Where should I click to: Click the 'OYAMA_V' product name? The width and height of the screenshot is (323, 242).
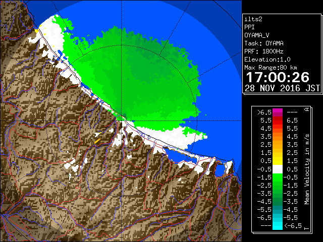pyautogui.click(x=257, y=35)
